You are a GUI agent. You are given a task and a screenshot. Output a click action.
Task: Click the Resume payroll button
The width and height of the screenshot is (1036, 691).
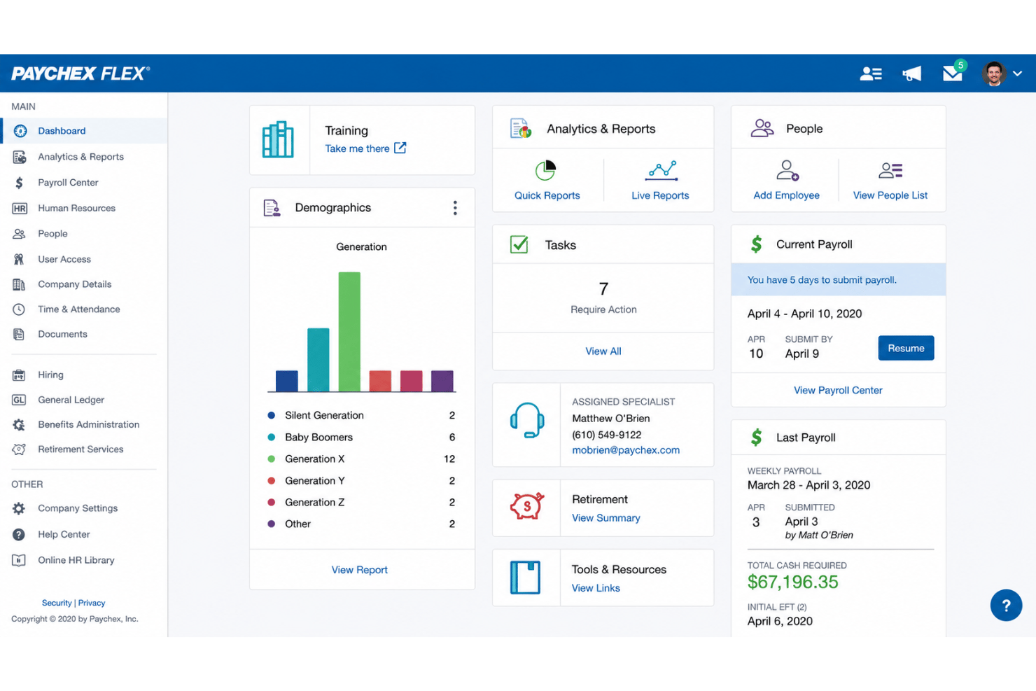pyautogui.click(x=906, y=348)
